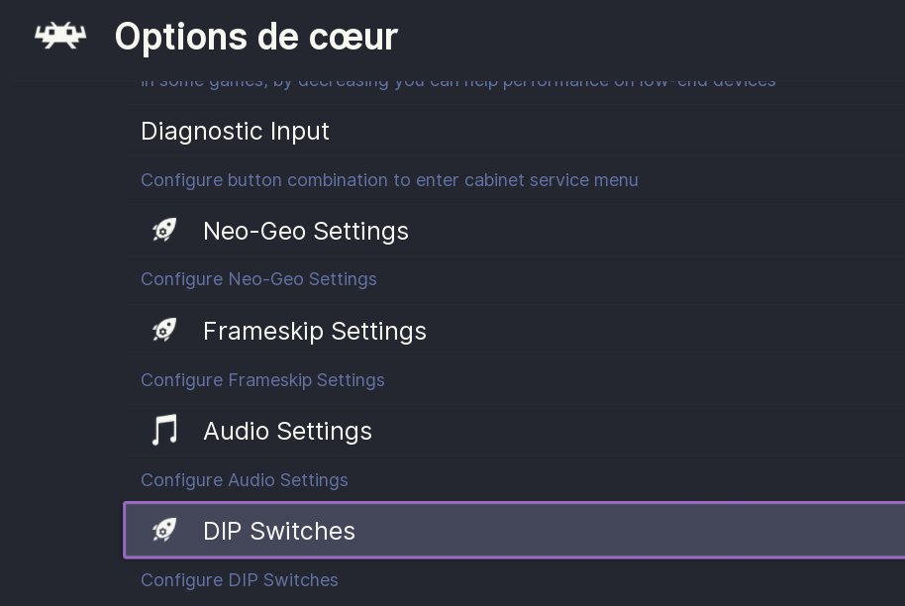Click the 'Configure Neo-Geo Settings' description
The image size is (905, 606).
(x=258, y=279)
